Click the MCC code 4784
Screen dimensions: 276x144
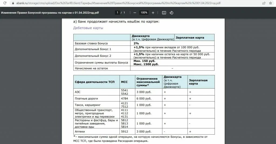[125, 99]
